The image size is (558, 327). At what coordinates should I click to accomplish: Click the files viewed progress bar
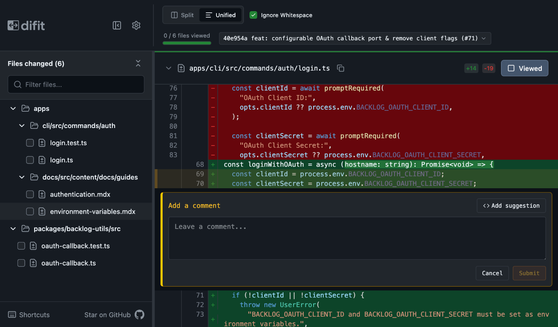pyautogui.click(x=187, y=43)
